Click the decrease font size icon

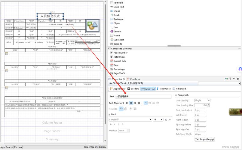click(170, 120)
